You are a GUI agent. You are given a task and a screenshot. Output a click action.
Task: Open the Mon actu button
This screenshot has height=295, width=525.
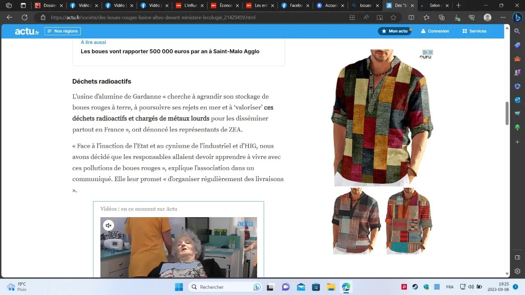tap(395, 31)
